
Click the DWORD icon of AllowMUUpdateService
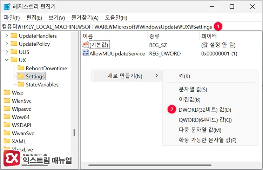click(x=85, y=53)
